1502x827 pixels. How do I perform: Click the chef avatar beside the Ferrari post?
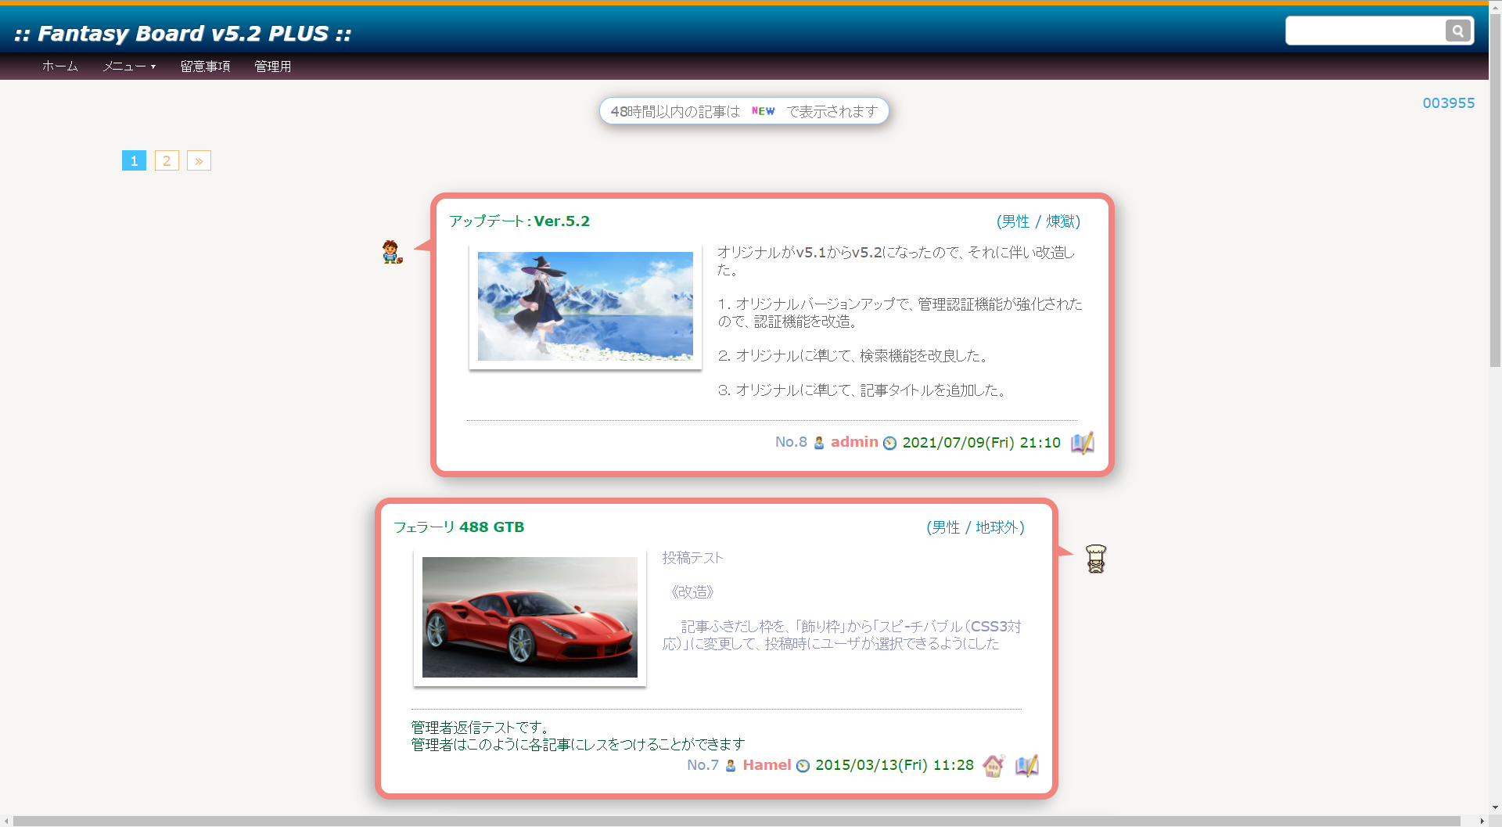(1095, 559)
